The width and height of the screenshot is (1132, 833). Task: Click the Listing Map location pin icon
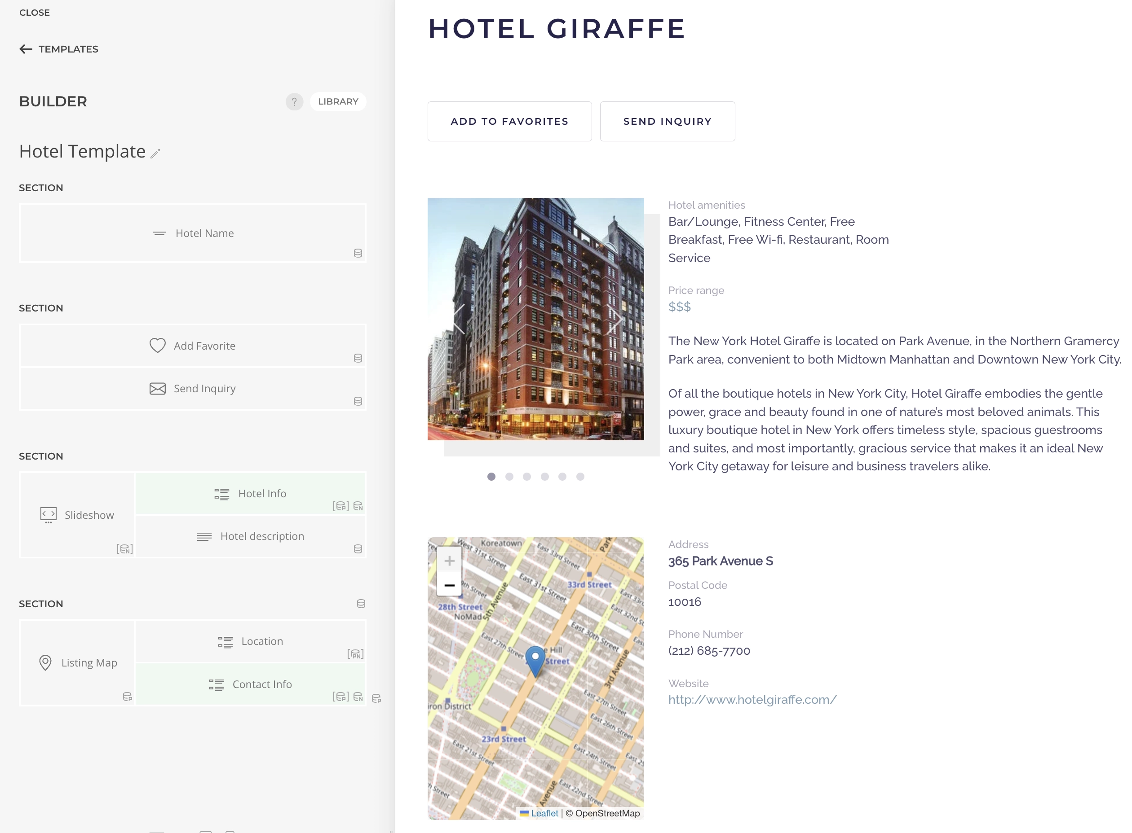click(45, 662)
